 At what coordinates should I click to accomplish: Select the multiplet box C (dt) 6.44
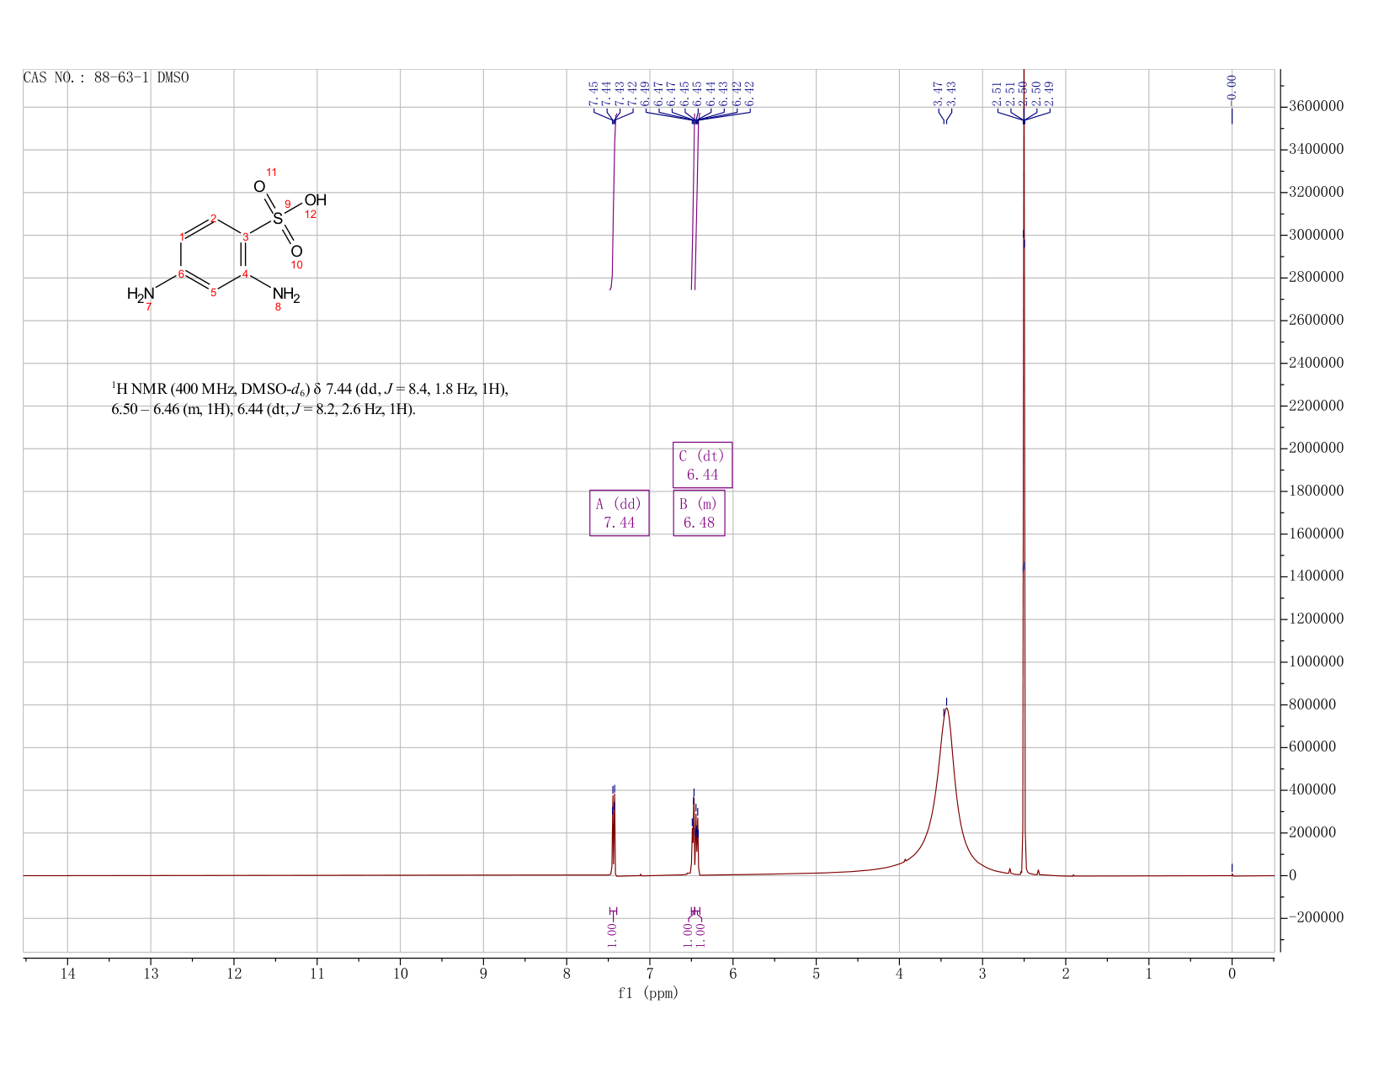(702, 465)
